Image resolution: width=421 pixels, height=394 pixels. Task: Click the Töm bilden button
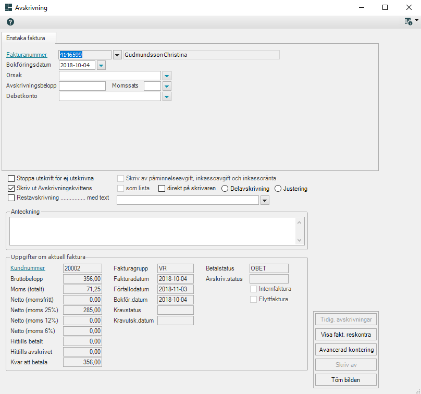tap(346, 380)
